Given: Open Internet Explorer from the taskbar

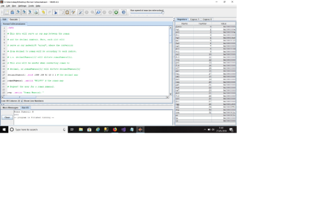Looking at the screenshot, I should point(98,130).
